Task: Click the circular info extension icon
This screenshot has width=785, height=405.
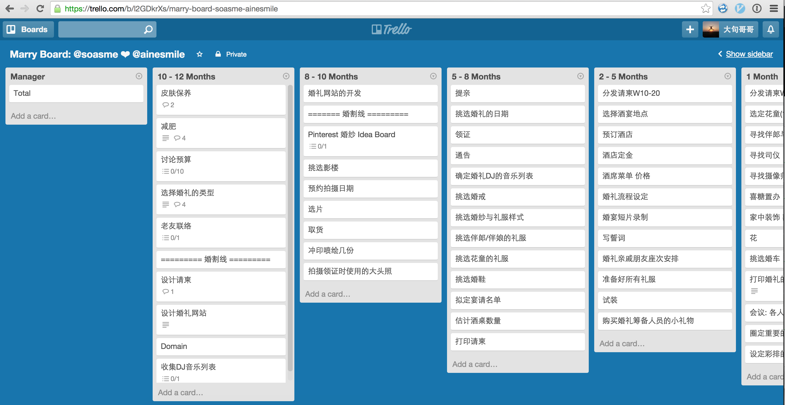Action: click(x=757, y=8)
